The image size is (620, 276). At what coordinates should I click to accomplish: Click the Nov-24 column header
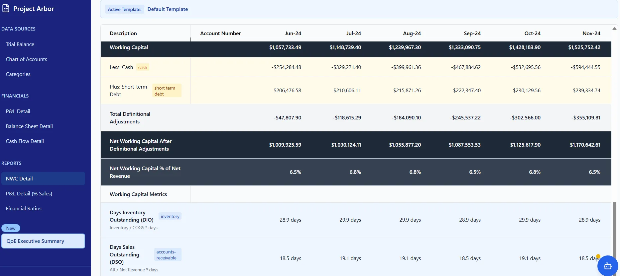pos(591,33)
